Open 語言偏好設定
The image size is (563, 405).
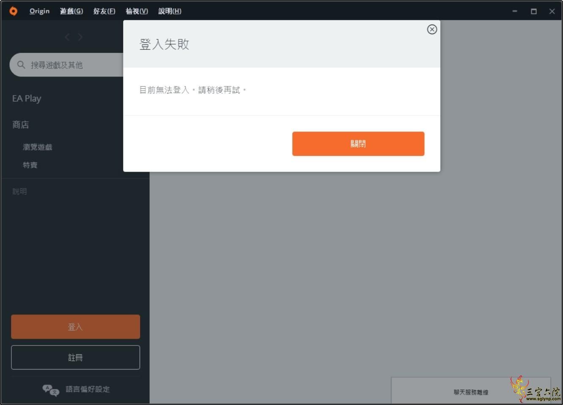tap(88, 389)
